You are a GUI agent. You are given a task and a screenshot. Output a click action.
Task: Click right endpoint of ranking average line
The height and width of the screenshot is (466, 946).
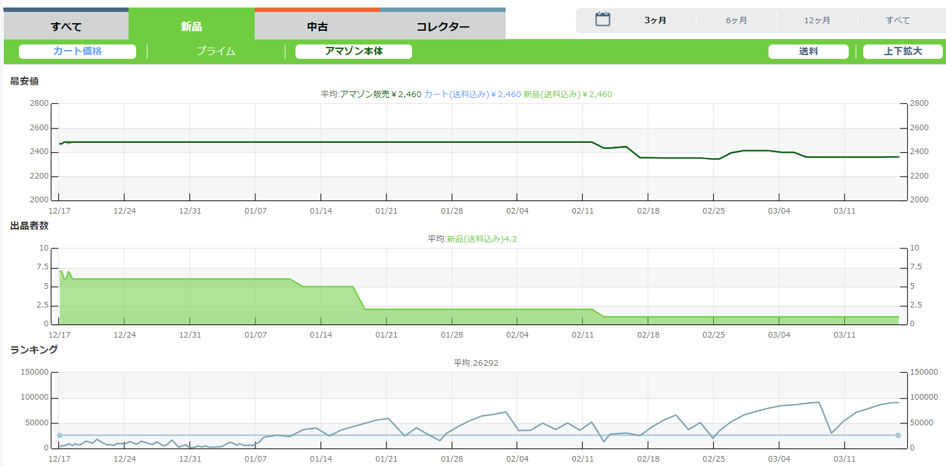(x=898, y=435)
